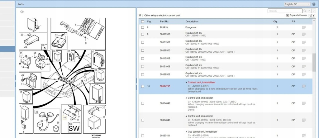Click the next page chevron button

[313, 16]
